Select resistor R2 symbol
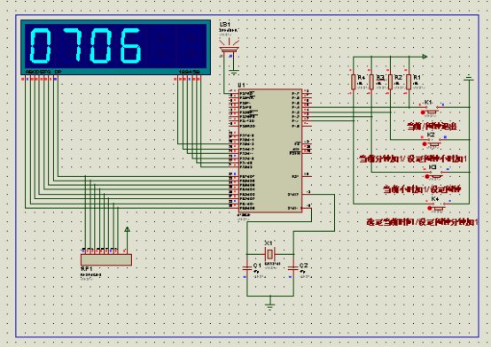491x347 pixels. coord(390,82)
